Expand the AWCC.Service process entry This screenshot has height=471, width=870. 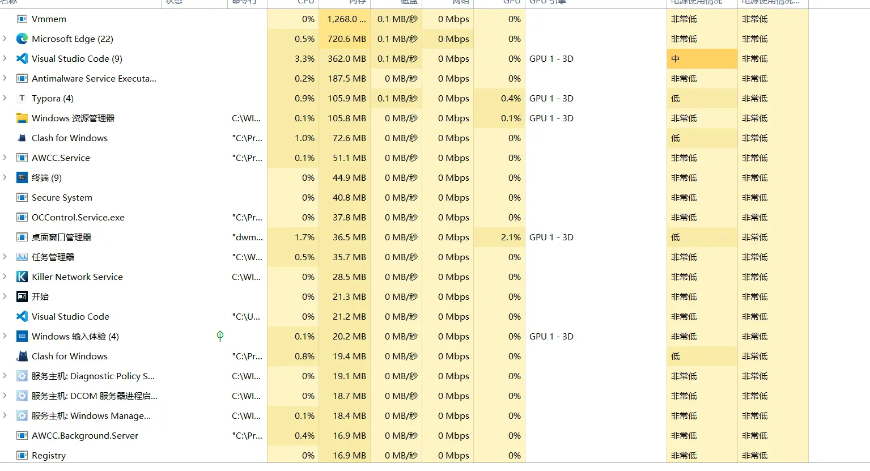tap(5, 158)
